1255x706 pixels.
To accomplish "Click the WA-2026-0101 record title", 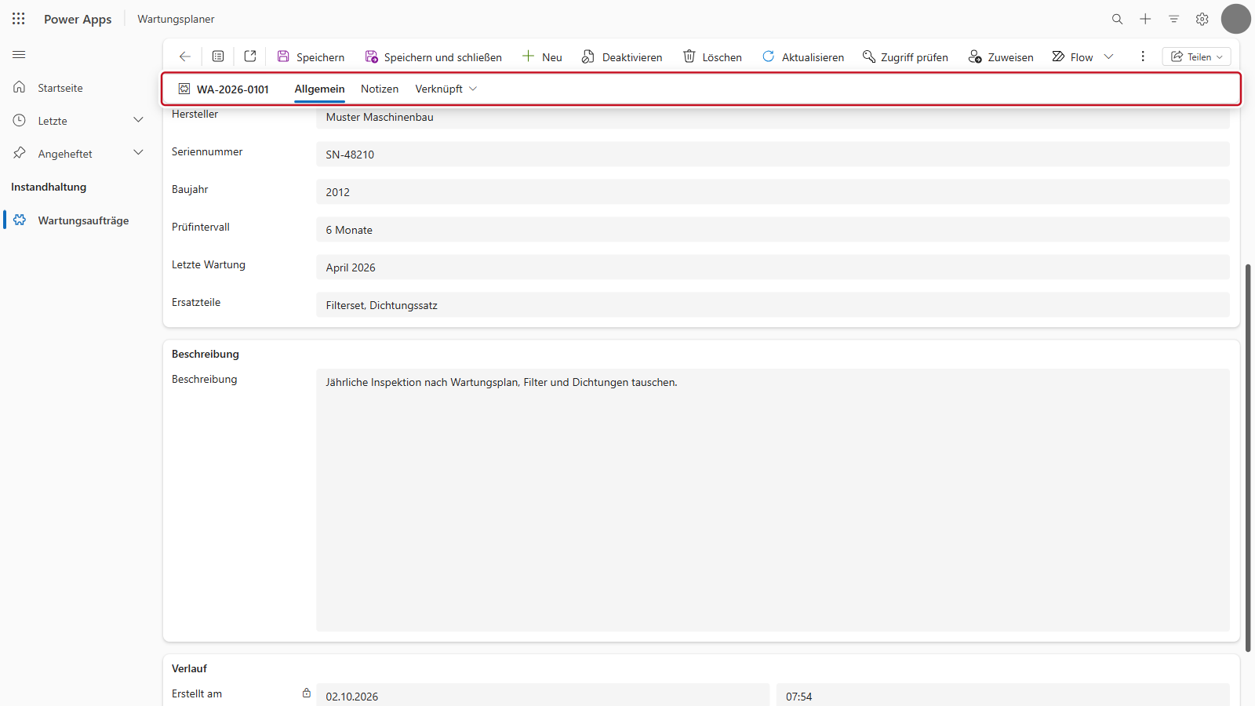I will click(x=232, y=89).
